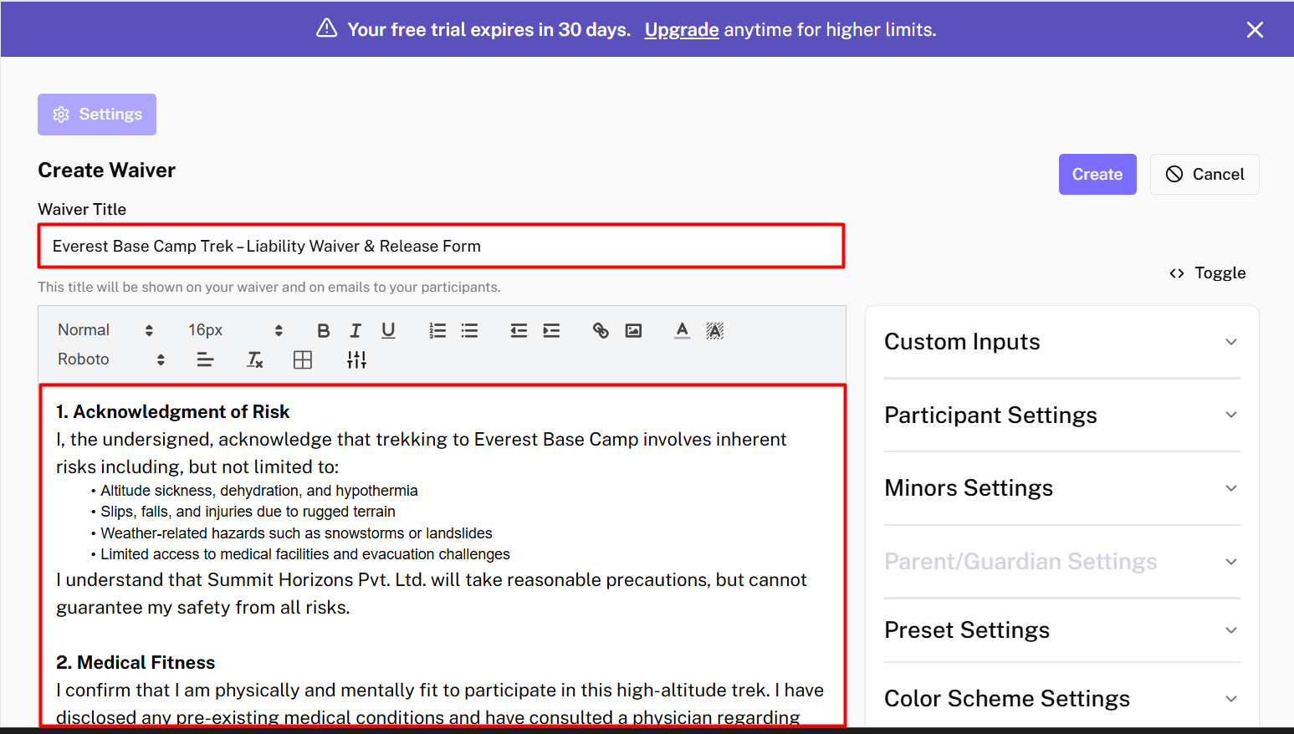This screenshot has height=734, width=1294.
Task: Insert an image into the waiver
Action: click(634, 331)
